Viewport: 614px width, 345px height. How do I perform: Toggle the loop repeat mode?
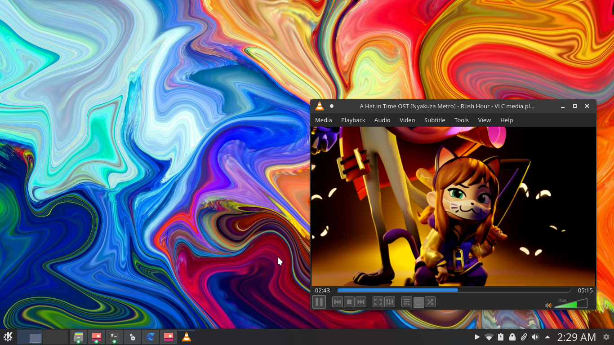(418, 302)
